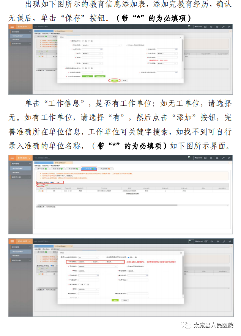Screen dimensions: 241x336
Task: Click fullscreen arrows icon in middle screenshot header
Action: click(223, 158)
